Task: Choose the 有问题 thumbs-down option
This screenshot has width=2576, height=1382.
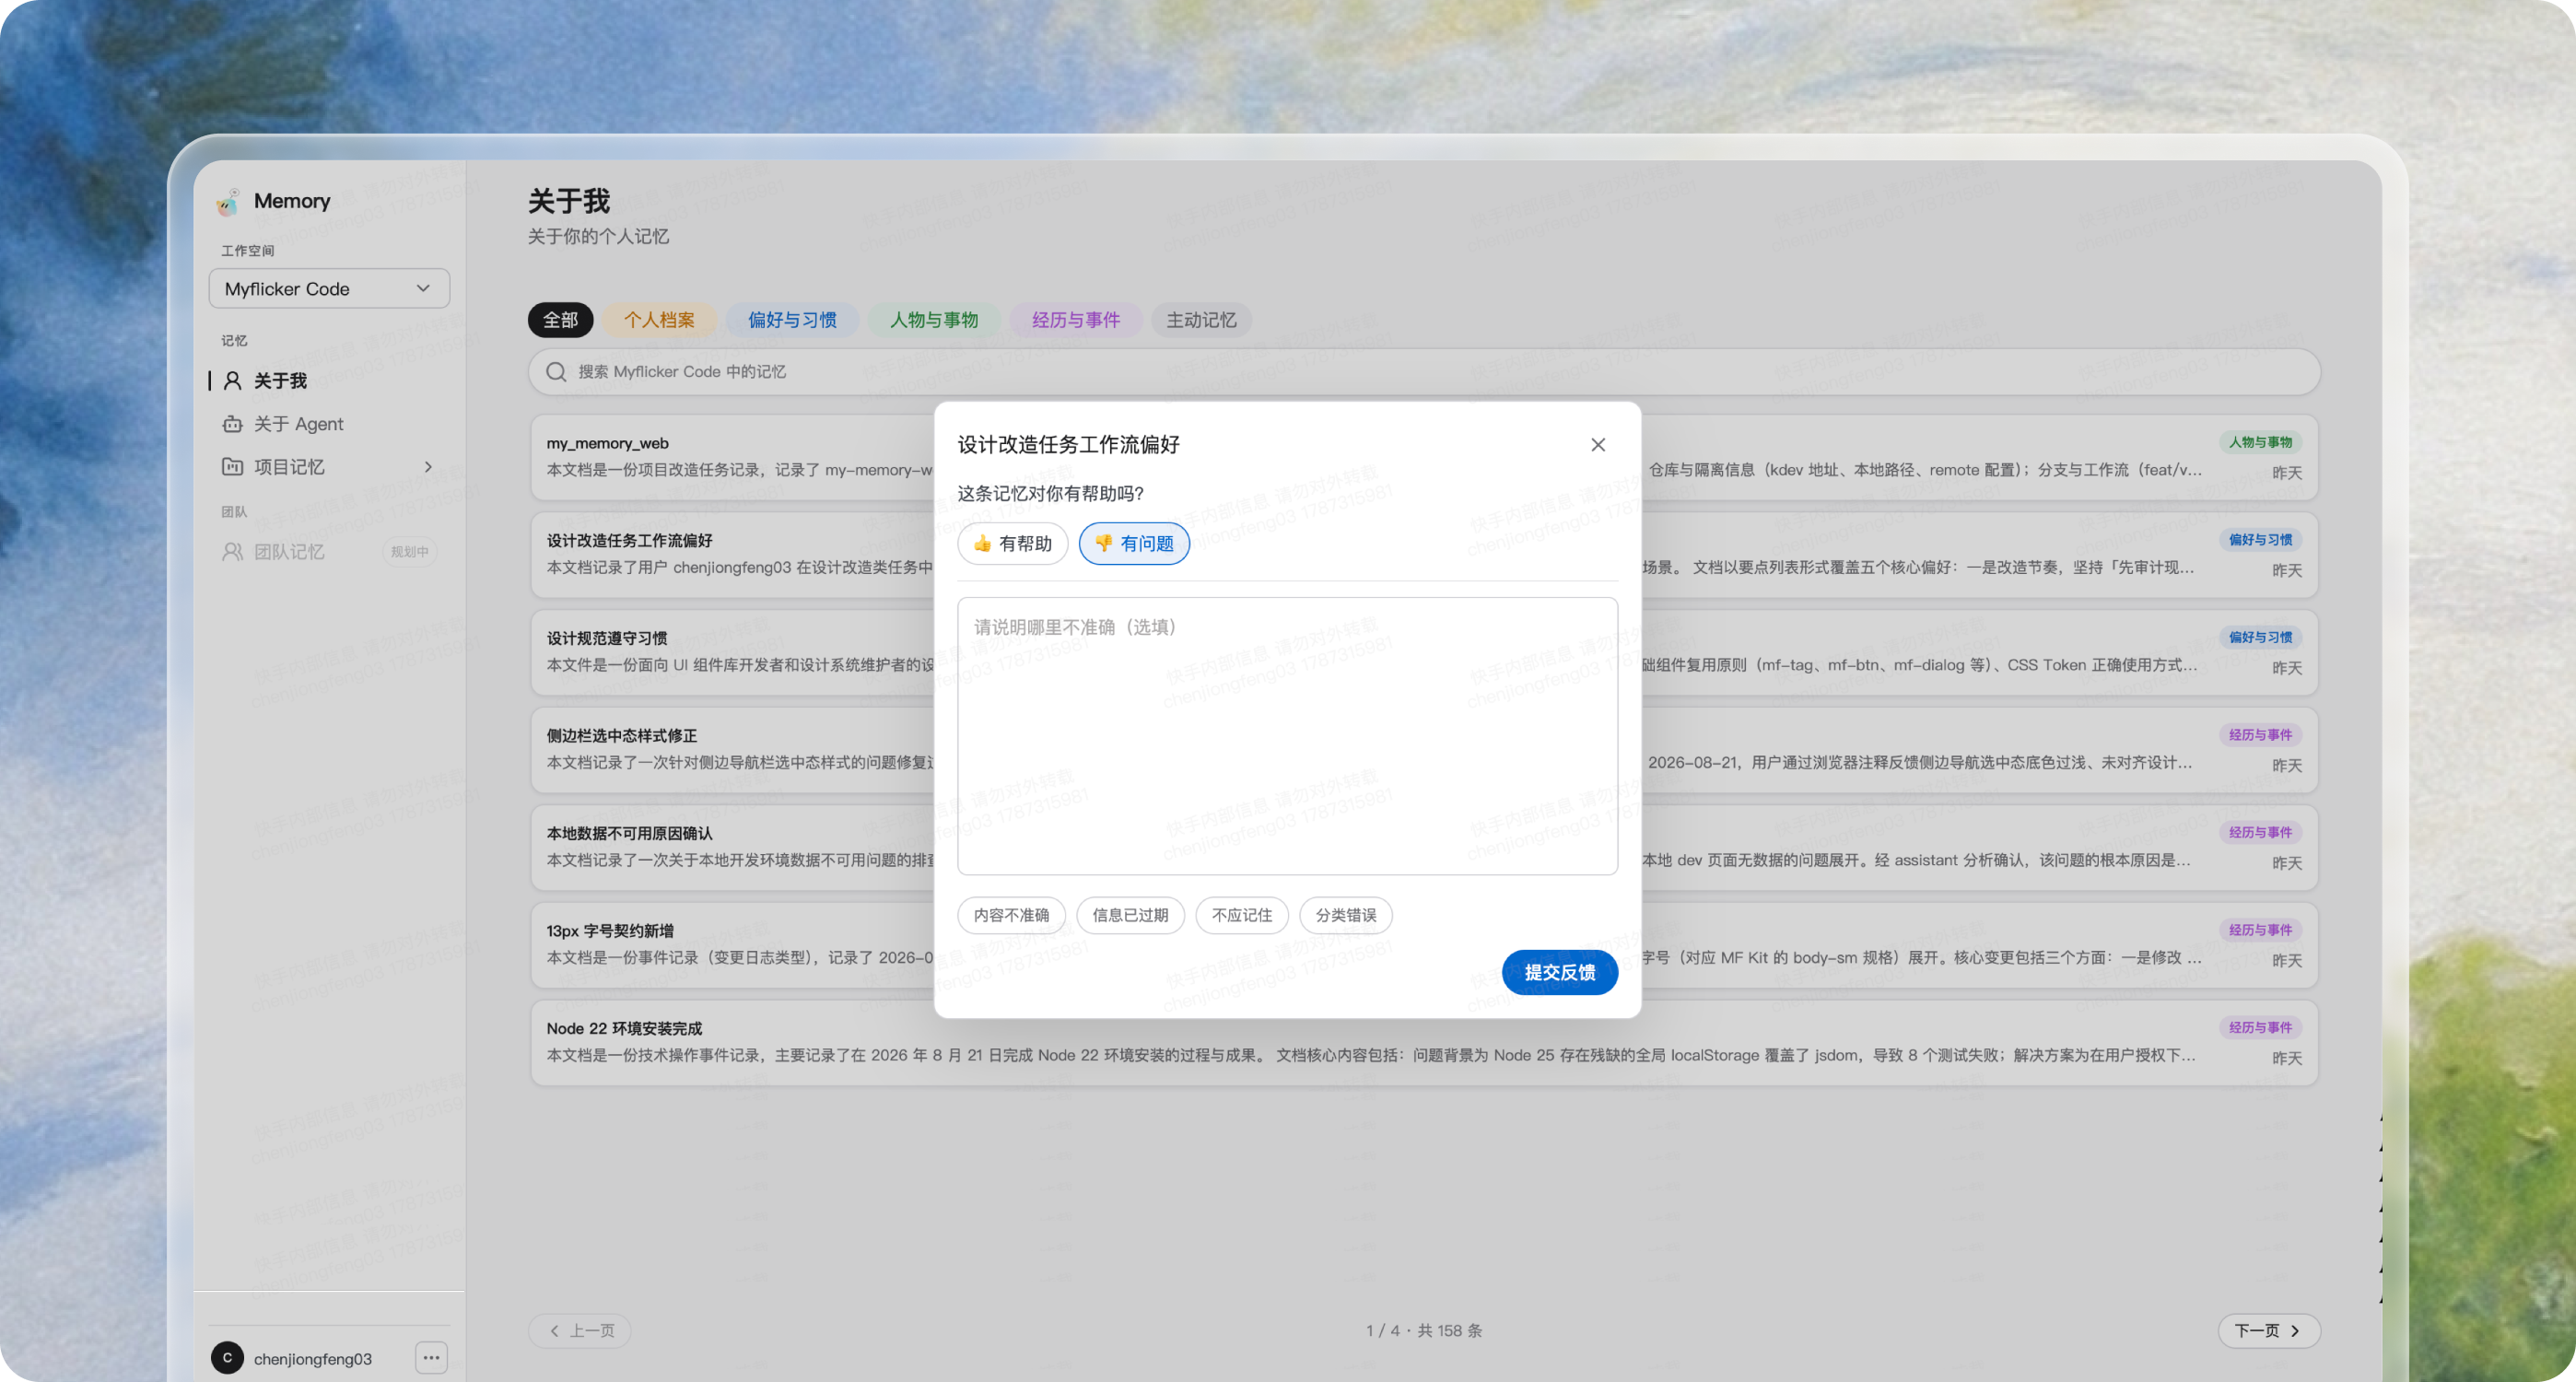Action: click(1134, 544)
